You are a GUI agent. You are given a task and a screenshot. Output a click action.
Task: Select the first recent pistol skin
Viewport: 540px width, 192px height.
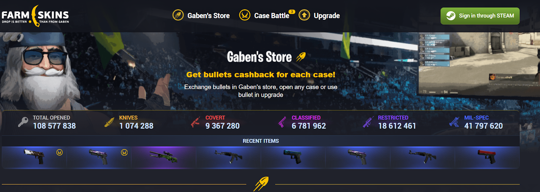click(34, 157)
